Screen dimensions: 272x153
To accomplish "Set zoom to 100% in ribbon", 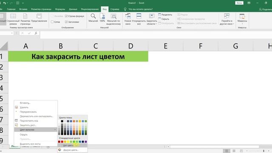I will [102, 17].
